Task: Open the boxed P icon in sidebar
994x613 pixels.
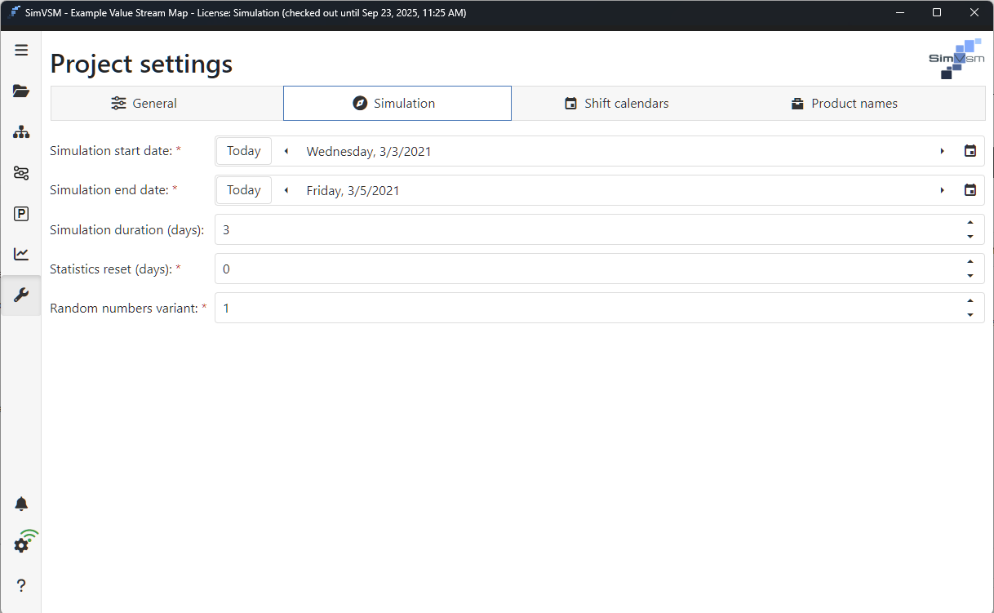Action: 21,214
